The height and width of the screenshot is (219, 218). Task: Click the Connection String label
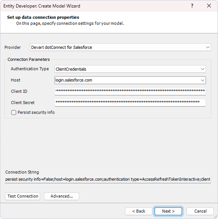22,172
